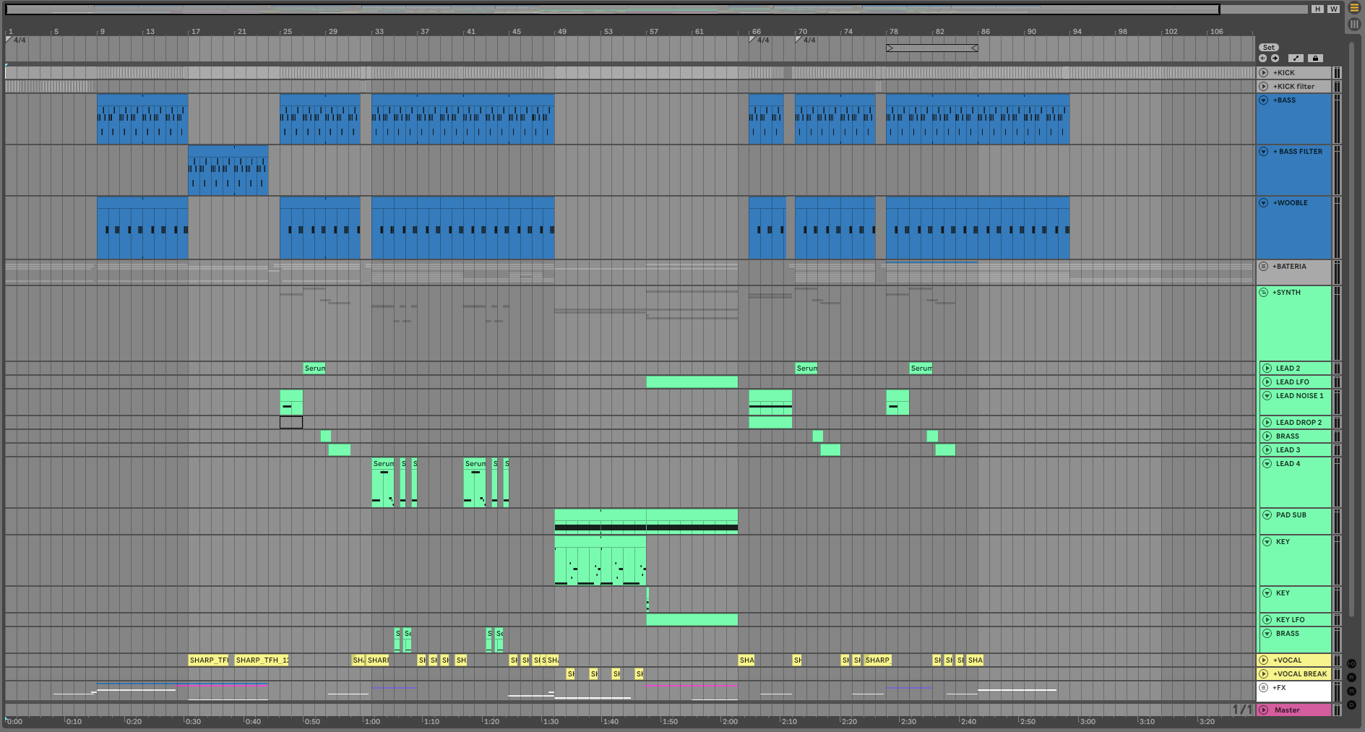Collapse the +SYNTH group

tap(1264, 293)
